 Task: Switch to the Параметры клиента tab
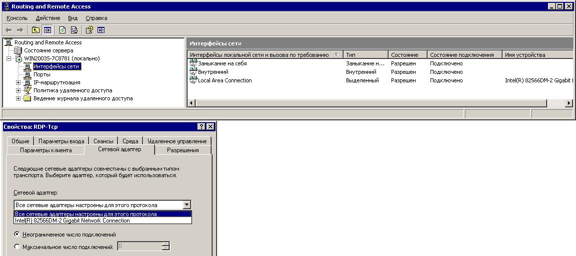[x=46, y=150]
